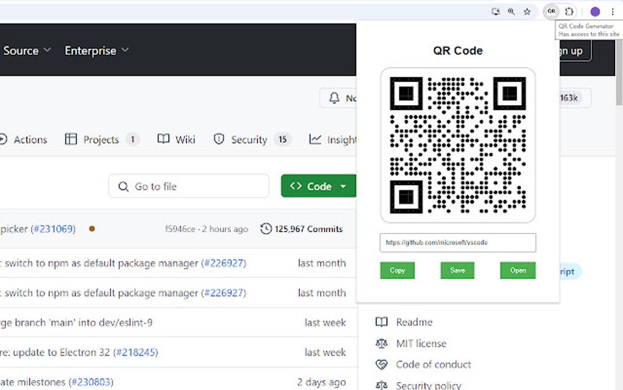623x390 pixels.
Task: Open the green Code dropdown
Action: [318, 186]
